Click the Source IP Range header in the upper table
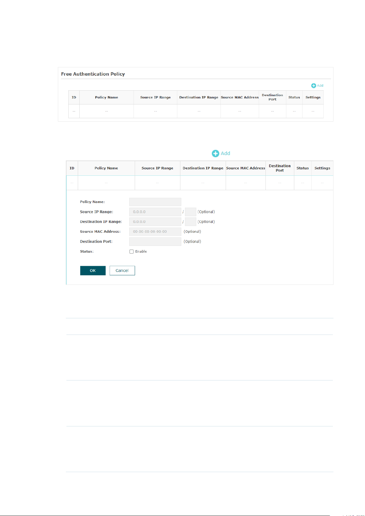This screenshot has height=516, width=365. (x=156, y=97)
